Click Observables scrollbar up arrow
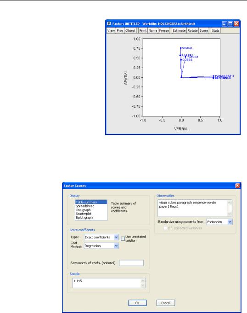The width and height of the screenshot is (247, 313). [x=229, y=203]
